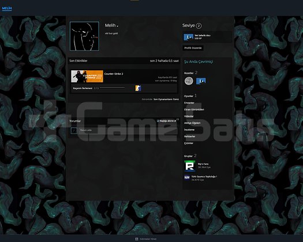
Task: Click the Şu Anda Çevrimiçi status text
Action: (199, 62)
